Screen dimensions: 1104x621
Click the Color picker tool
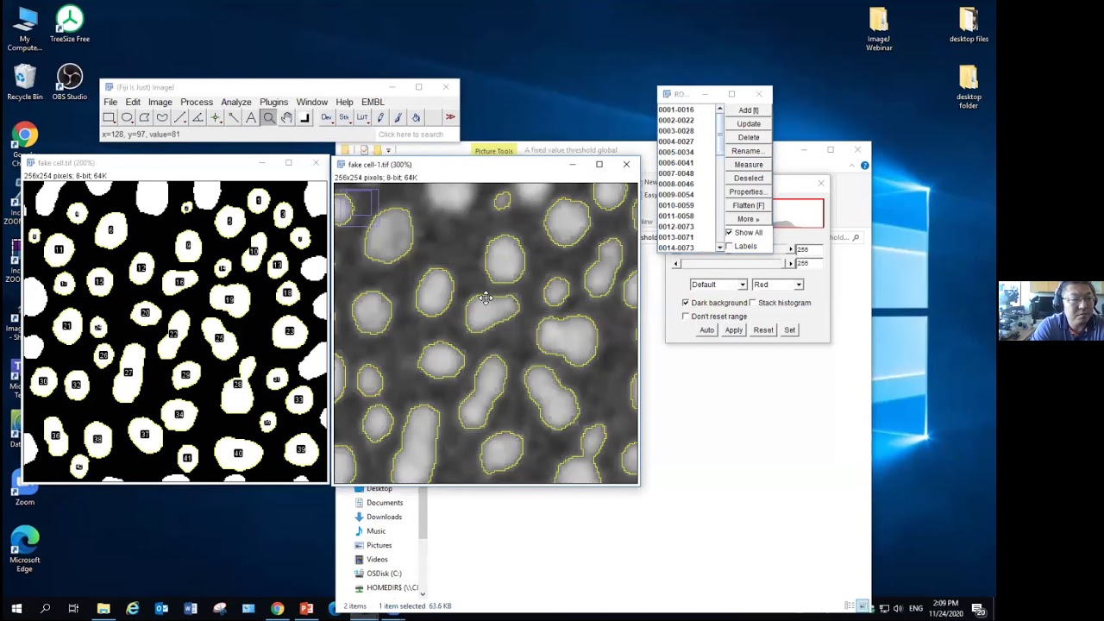[304, 117]
